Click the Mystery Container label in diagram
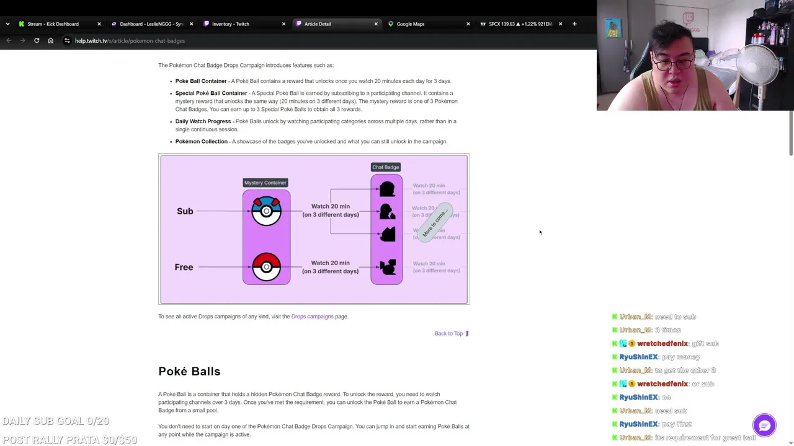Image resolution: width=794 pixels, height=446 pixels. (x=265, y=183)
